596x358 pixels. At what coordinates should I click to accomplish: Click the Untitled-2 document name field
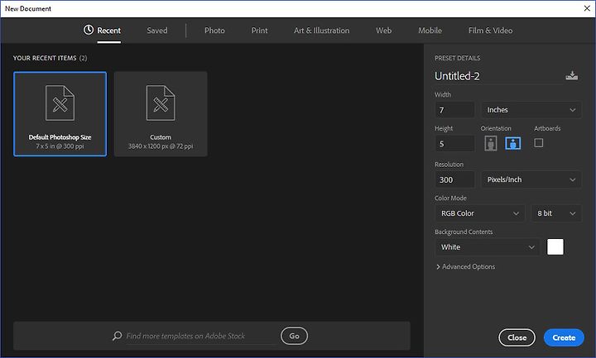click(496, 76)
